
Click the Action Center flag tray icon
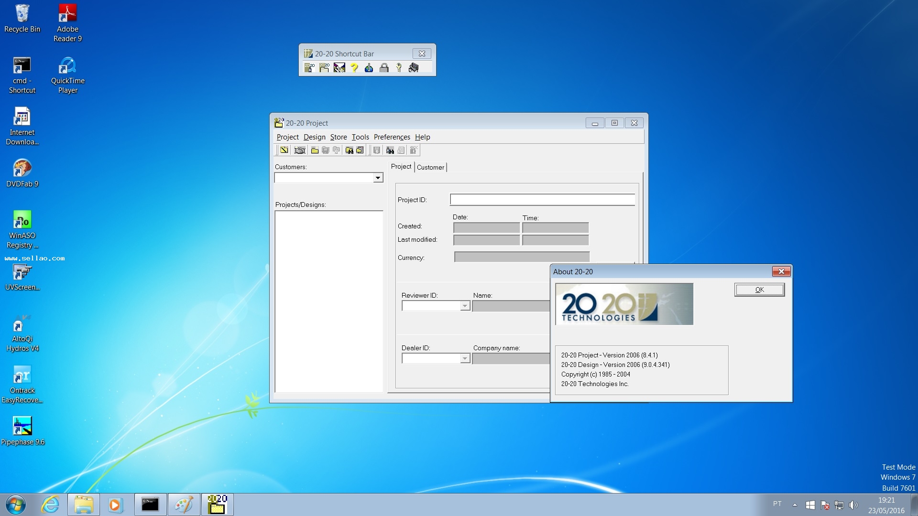click(x=825, y=505)
